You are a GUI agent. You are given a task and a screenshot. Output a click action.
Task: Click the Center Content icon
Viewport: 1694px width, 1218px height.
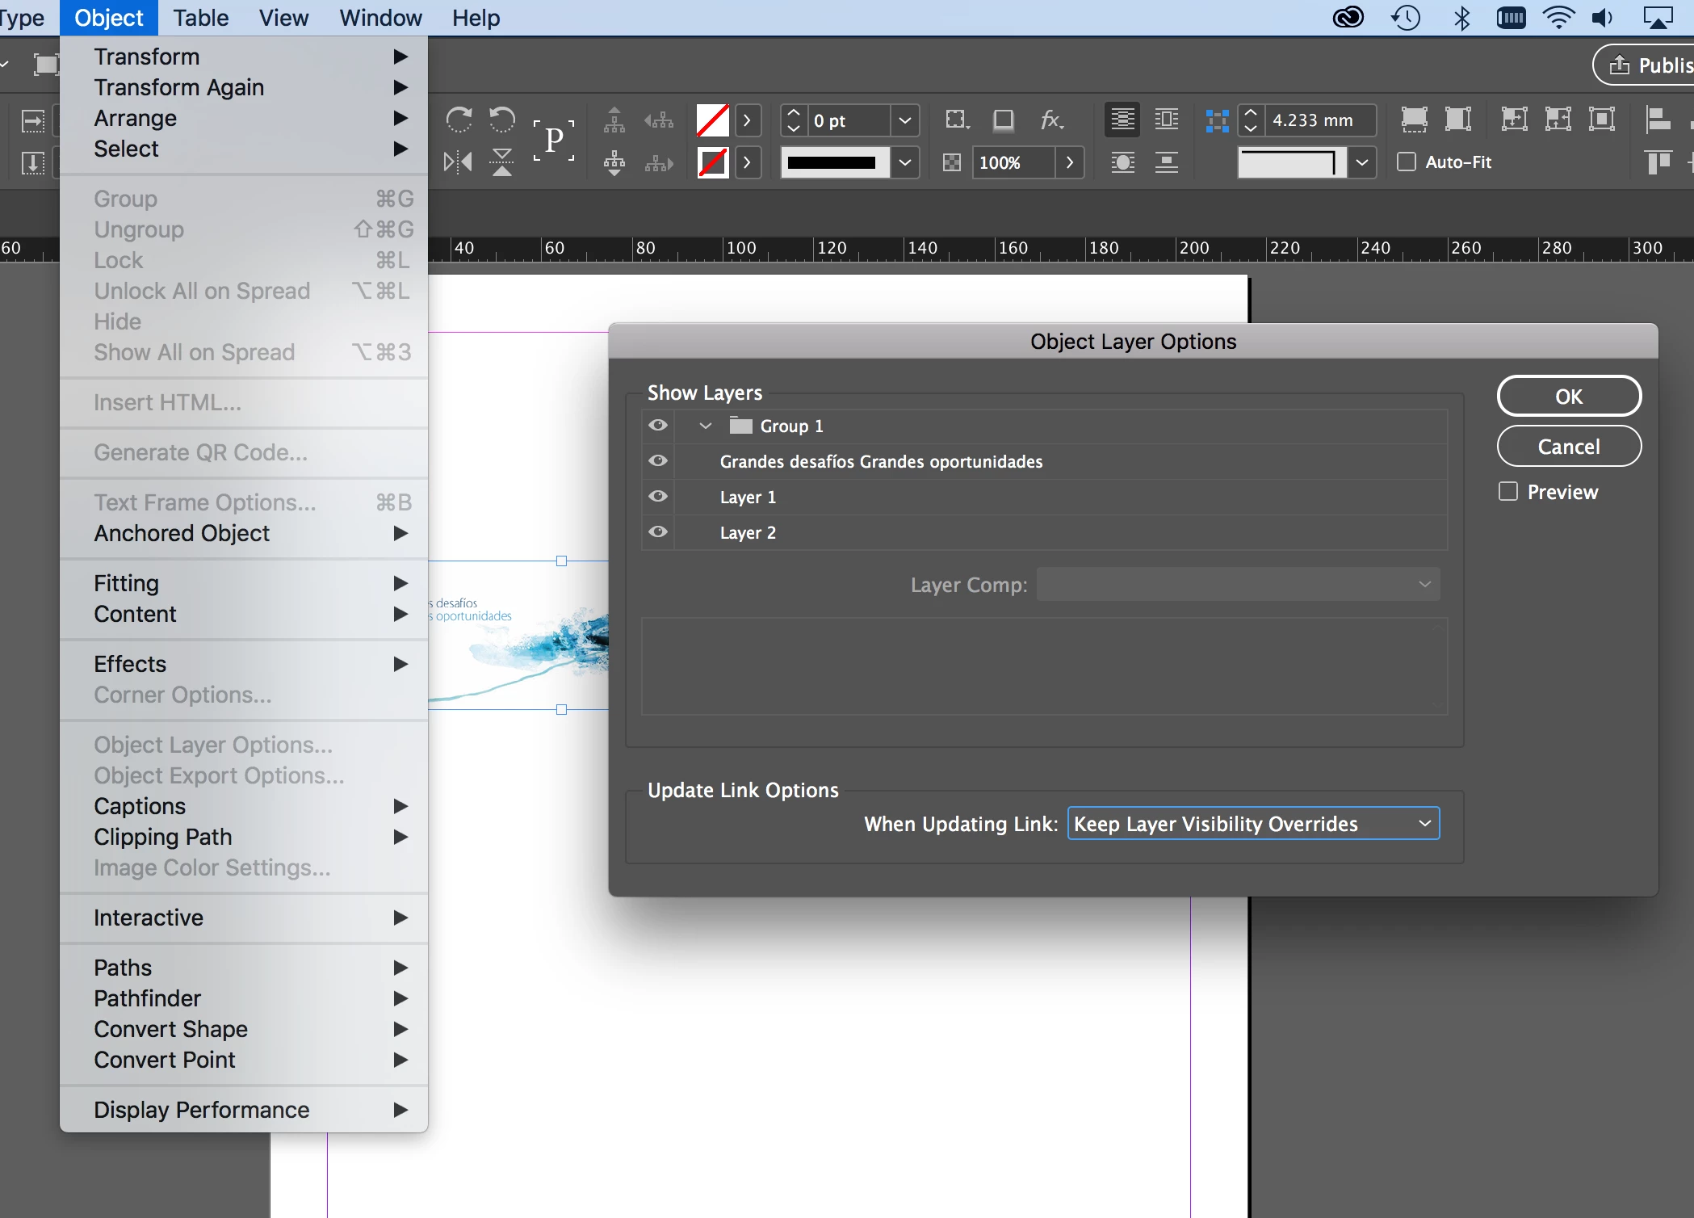pyautogui.click(x=1602, y=120)
